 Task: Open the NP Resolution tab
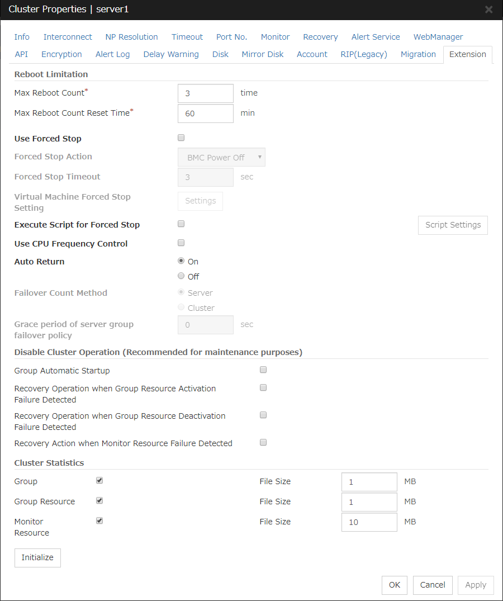point(131,37)
